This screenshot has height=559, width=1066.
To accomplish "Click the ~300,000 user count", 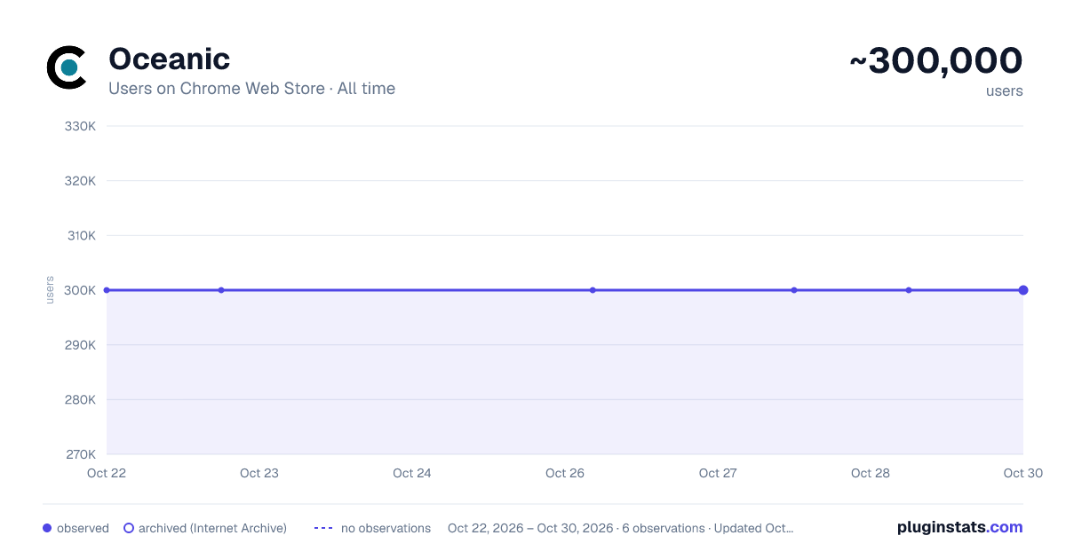I will [936, 61].
